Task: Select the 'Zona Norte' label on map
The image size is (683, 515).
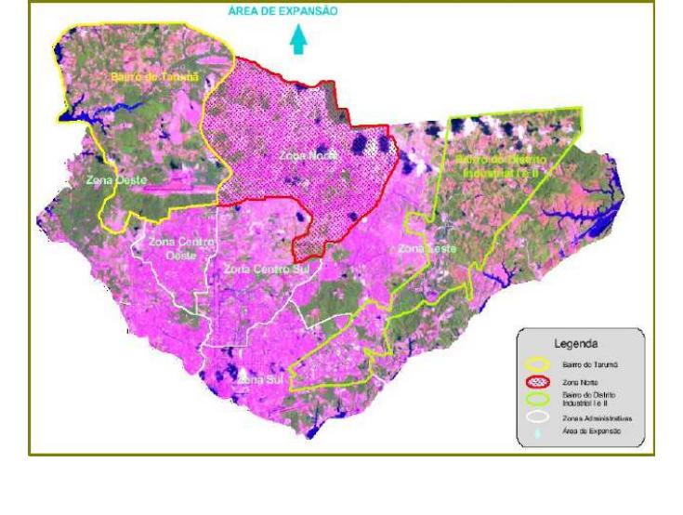Action: coord(305,157)
